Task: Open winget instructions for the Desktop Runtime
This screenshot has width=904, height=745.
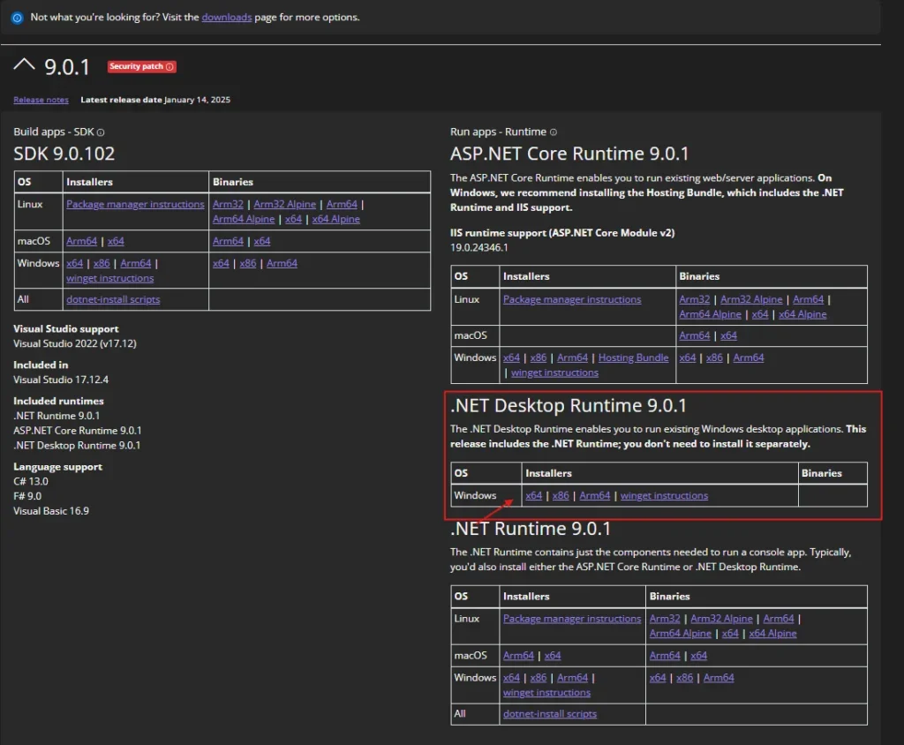Action: (x=664, y=495)
